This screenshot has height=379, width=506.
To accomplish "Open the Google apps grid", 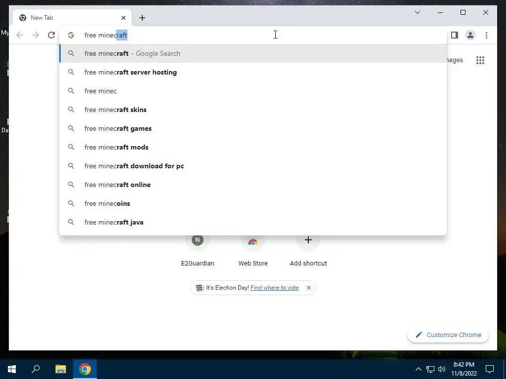I will [x=480, y=60].
